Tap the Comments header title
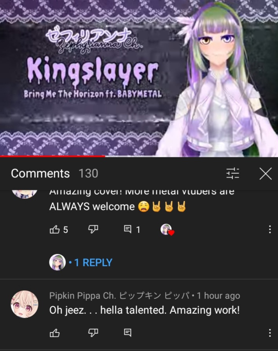278x351 pixels. coord(40,173)
